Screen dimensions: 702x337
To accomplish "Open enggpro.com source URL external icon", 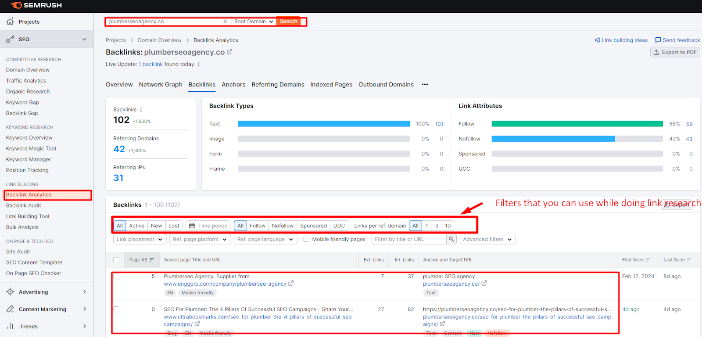I will click(x=291, y=283).
